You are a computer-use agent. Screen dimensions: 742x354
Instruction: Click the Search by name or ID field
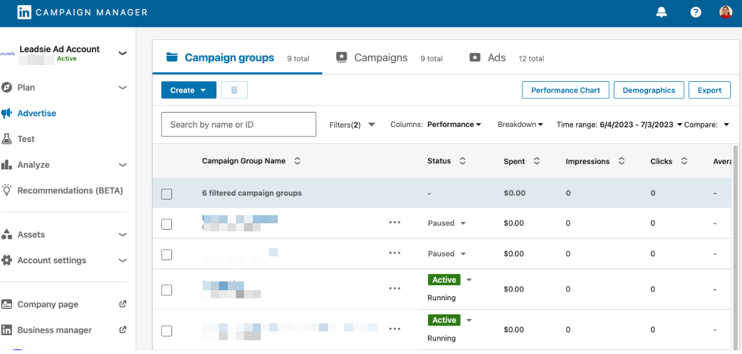coord(238,124)
